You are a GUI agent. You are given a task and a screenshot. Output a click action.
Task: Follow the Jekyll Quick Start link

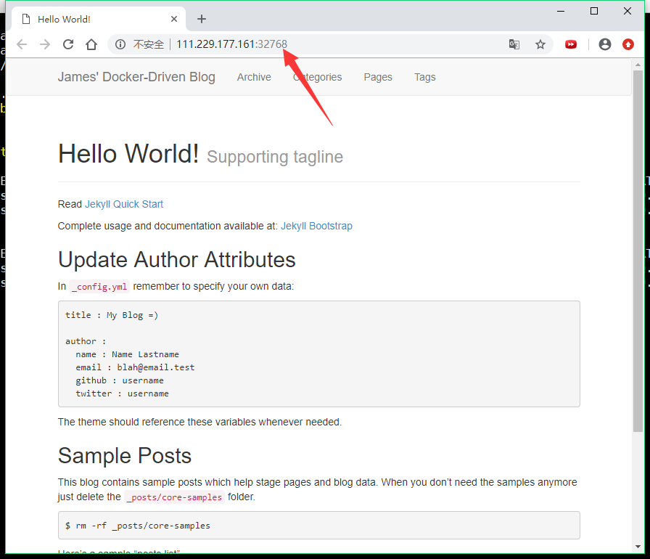124,205
